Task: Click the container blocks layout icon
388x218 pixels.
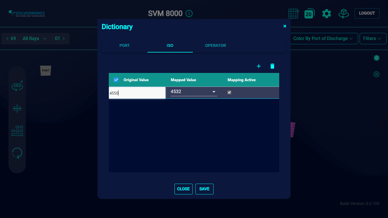Action: pyautogui.click(x=17, y=131)
